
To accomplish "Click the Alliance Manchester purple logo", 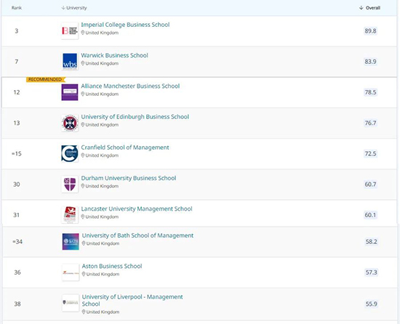I will (x=70, y=92).
